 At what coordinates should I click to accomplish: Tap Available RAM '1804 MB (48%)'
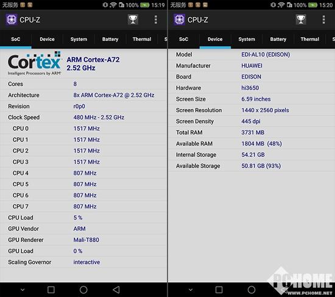click(261, 143)
